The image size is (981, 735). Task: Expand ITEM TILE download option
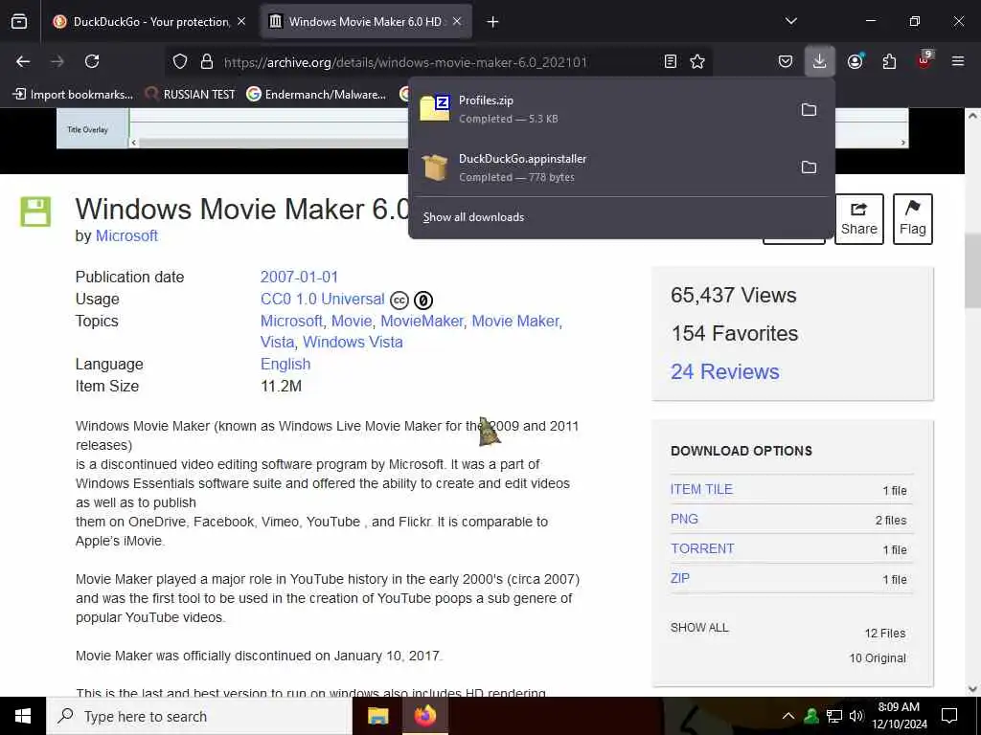click(x=701, y=489)
